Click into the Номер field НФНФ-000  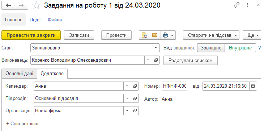coord(174,86)
